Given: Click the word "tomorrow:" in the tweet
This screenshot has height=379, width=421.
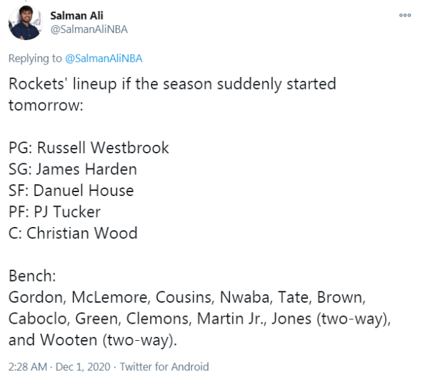Looking at the screenshot, I should point(46,105).
